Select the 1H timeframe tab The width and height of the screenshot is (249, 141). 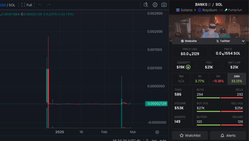200,79
